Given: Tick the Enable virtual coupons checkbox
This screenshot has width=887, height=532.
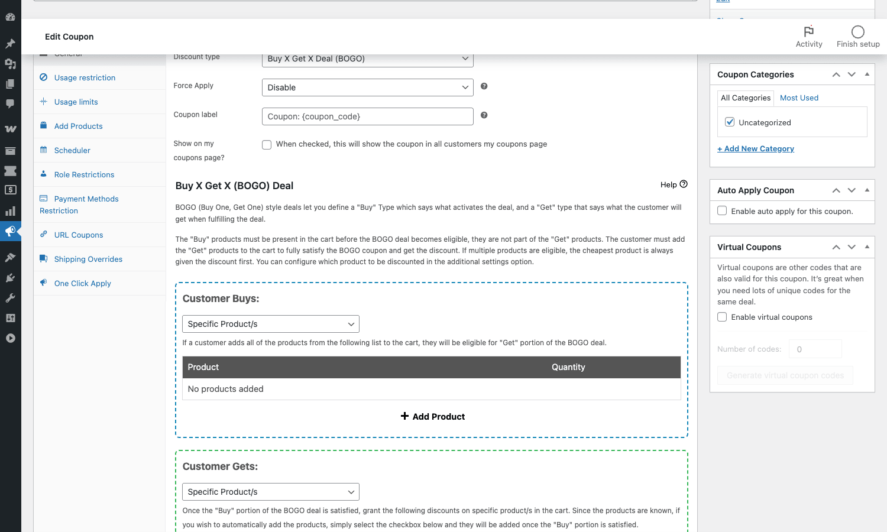Looking at the screenshot, I should click(722, 317).
